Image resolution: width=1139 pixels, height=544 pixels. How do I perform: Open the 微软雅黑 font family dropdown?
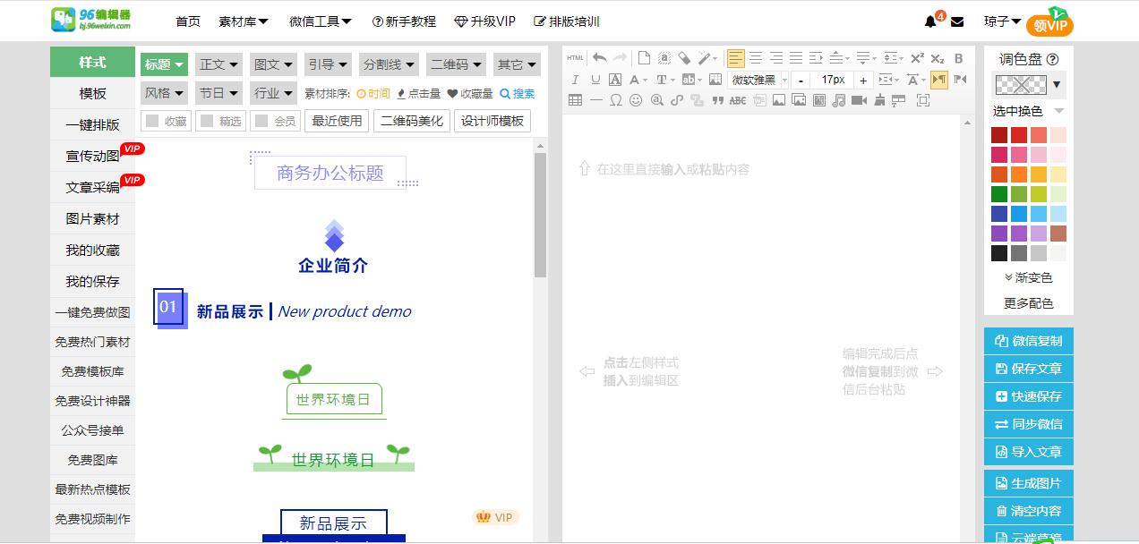click(x=755, y=80)
